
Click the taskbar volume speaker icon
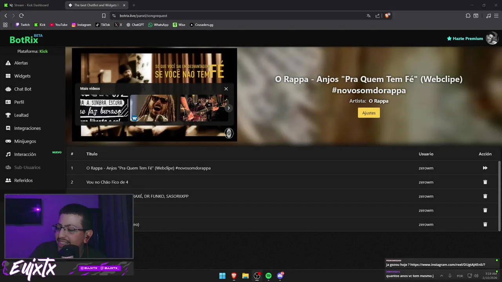[x=476, y=276]
